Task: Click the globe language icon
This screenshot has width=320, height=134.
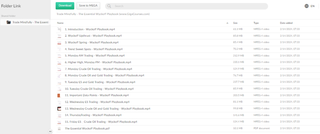Action: [306, 6]
